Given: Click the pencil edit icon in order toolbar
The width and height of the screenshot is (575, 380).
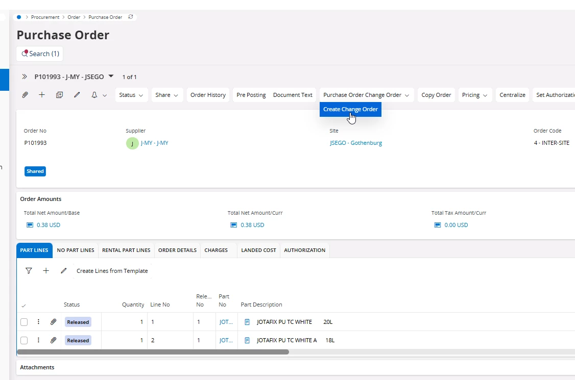Looking at the screenshot, I should click(77, 95).
